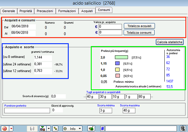Click the Scorta di sicurezza 0,0 field
Image resolution: width=188 pixels, height=132 pixels.
click(58, 96)
